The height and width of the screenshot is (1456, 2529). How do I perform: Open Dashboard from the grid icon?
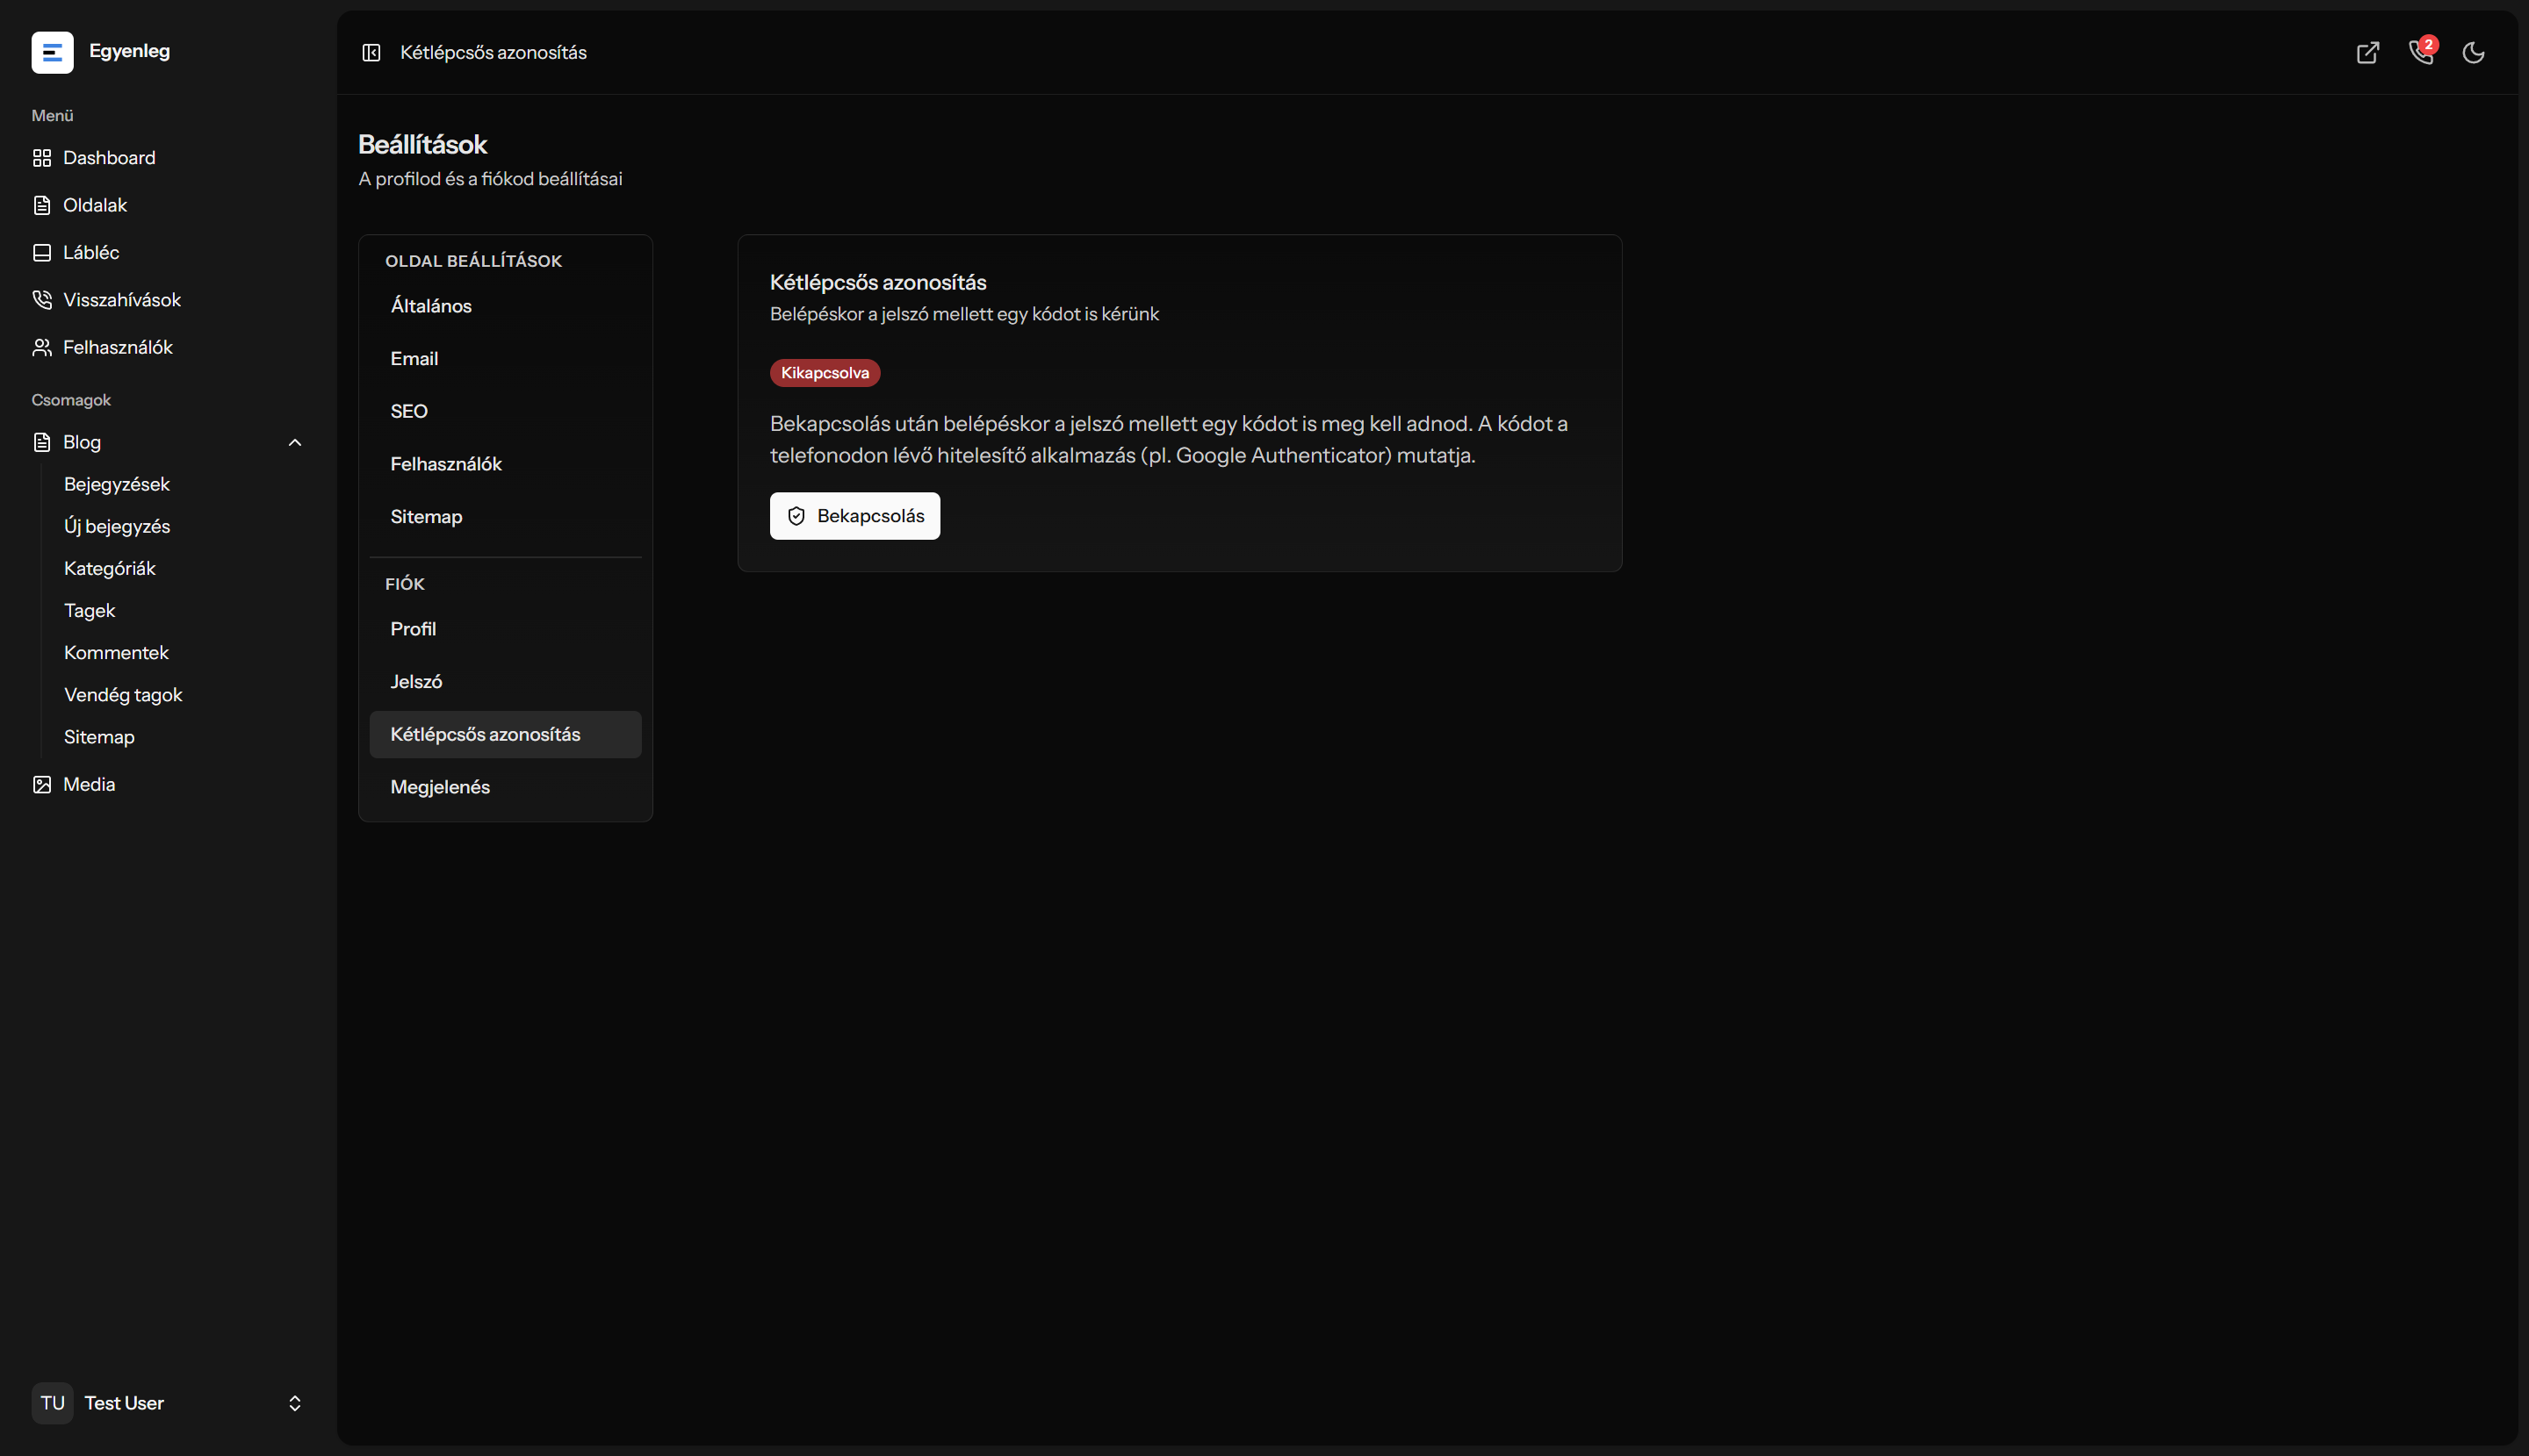click(42, 158)
